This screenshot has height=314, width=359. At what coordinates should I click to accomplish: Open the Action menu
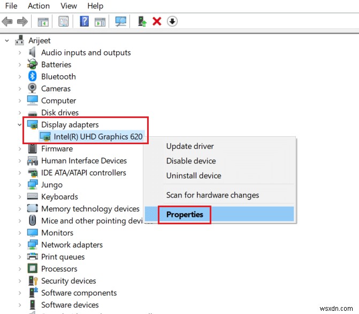pyautogui.click(x=39, y=6)
